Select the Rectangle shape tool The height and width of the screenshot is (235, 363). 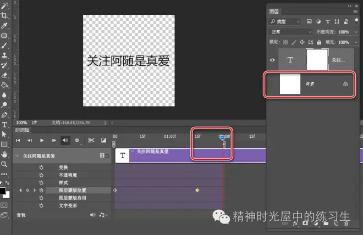[x=4, y=144]
